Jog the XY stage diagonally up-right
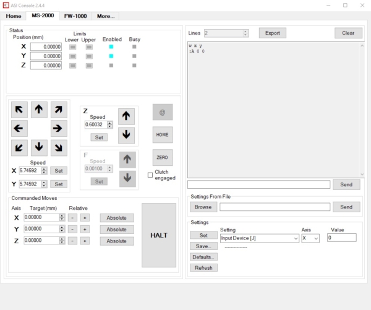Screen dimensions: 371x310 (x=59, y=110)
